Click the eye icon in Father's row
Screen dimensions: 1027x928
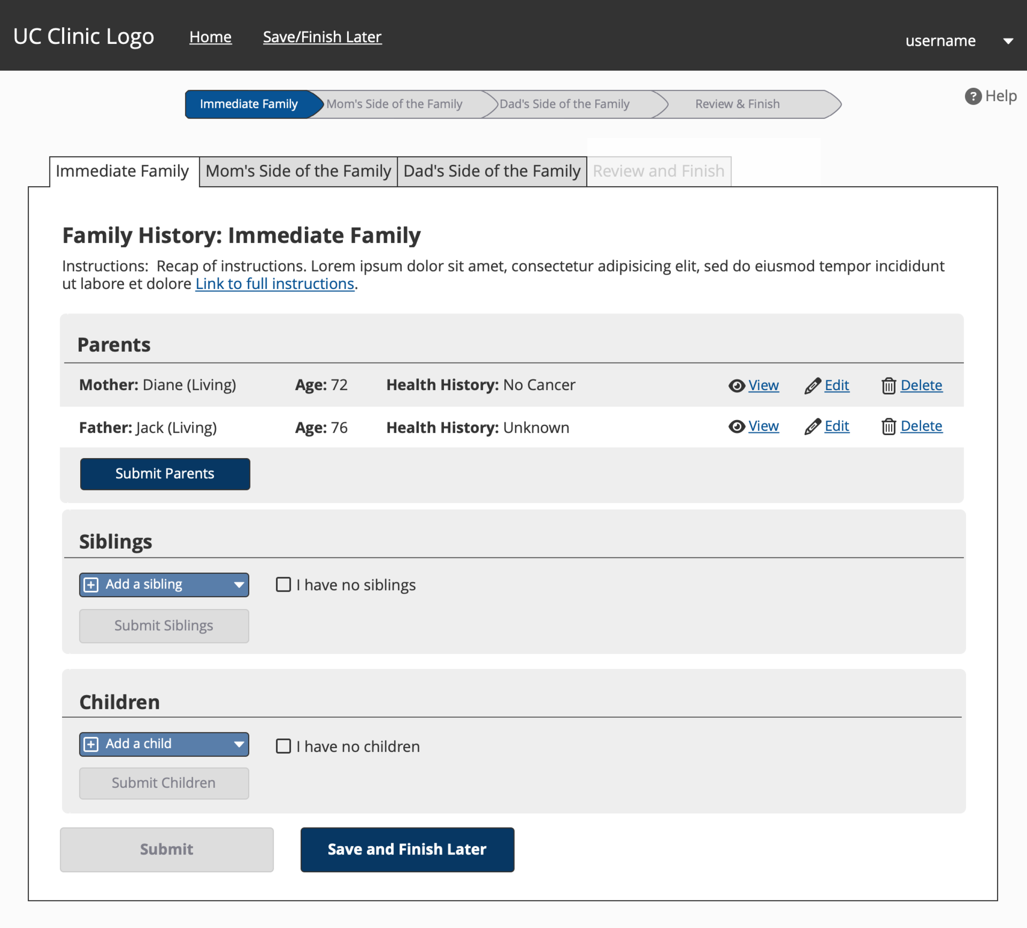[737, 426]
